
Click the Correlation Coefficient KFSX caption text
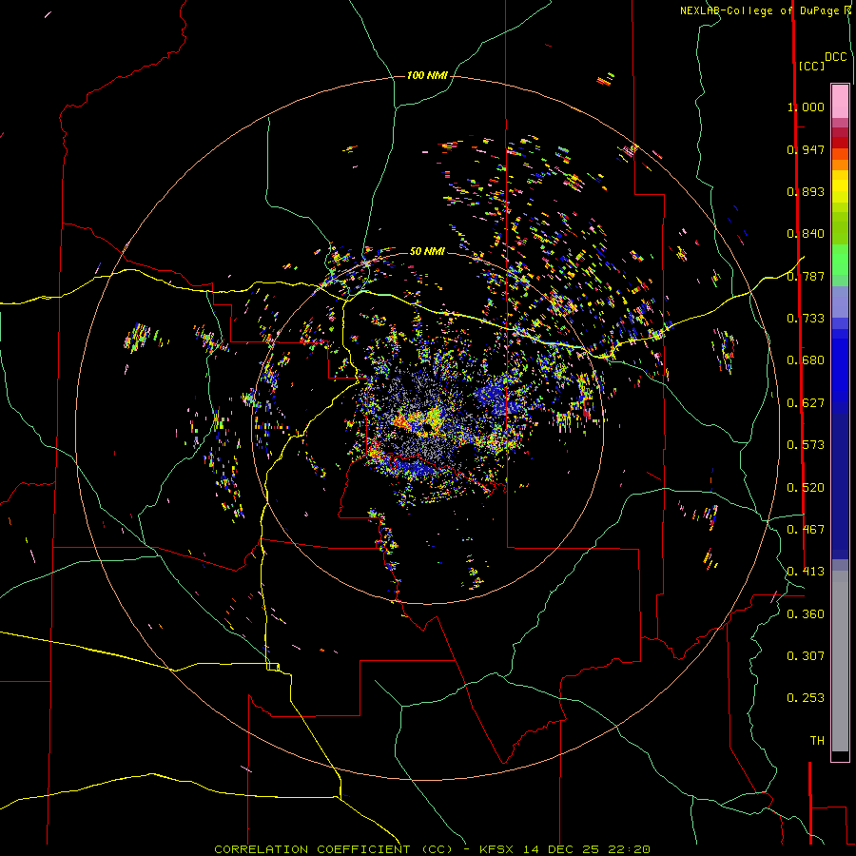click(432, 849)
